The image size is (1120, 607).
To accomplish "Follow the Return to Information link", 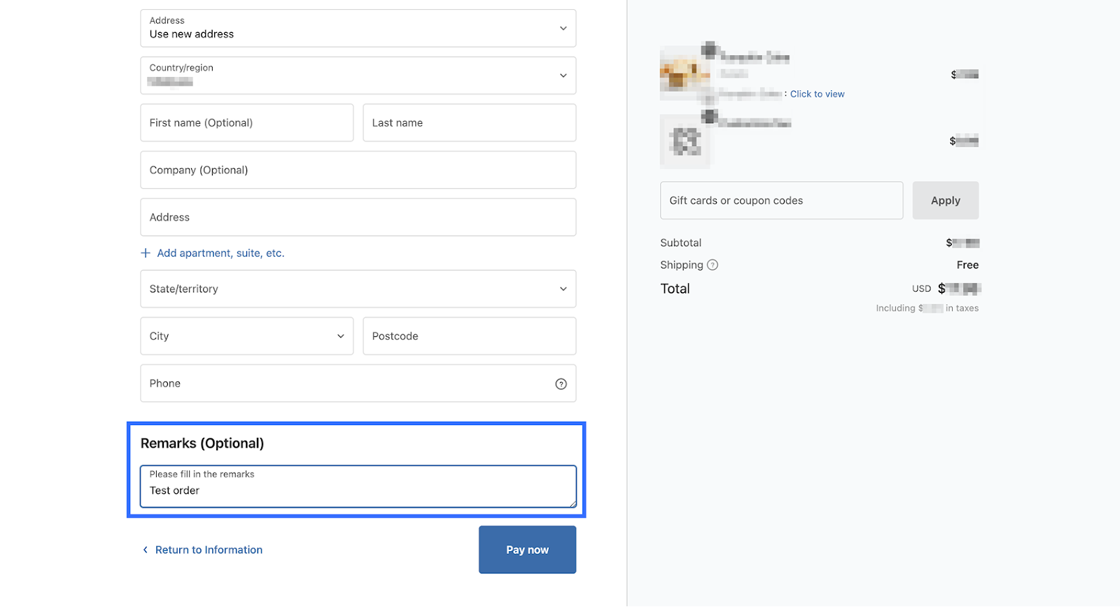I will pos(209,550).
